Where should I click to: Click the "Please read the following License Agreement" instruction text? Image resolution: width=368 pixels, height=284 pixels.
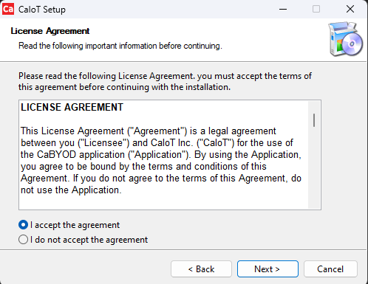pyautogui.click(x=165, y=81)
